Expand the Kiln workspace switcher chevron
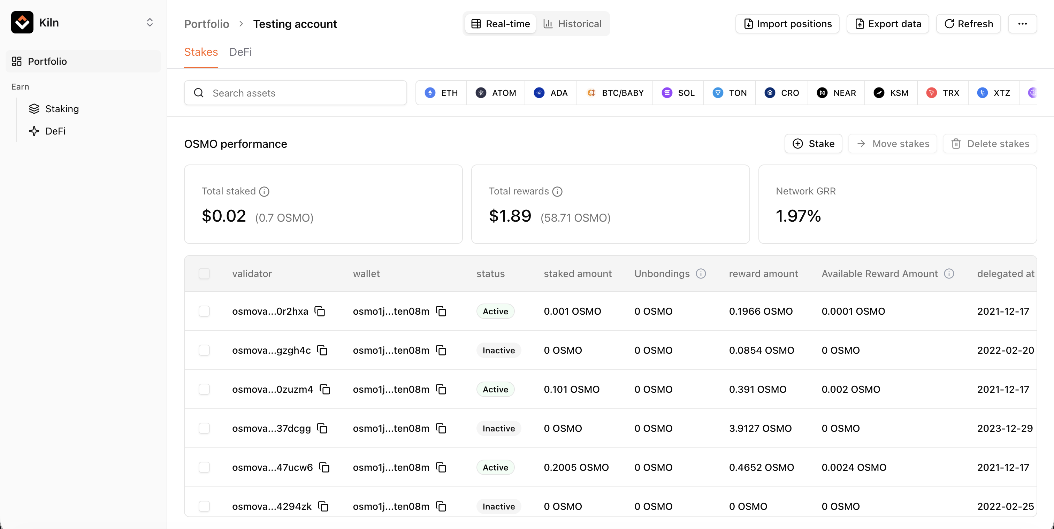Image resolution: width=1054 pixels, height=529 pixels. pyautogui.click(x=150, y=23)
